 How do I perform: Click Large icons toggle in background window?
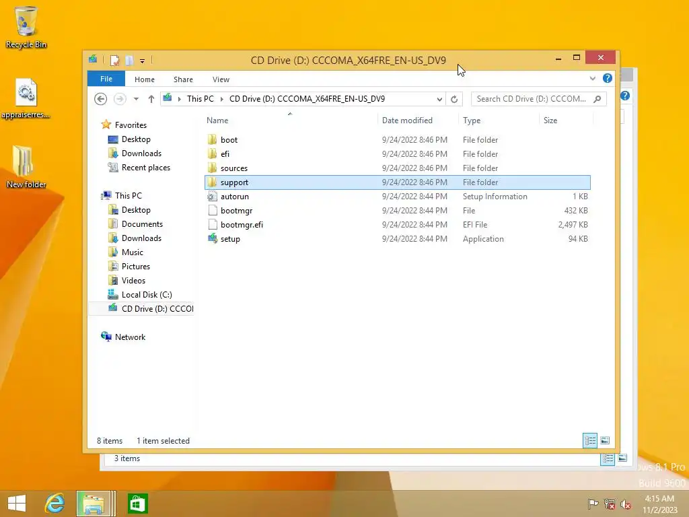point(622,458)
